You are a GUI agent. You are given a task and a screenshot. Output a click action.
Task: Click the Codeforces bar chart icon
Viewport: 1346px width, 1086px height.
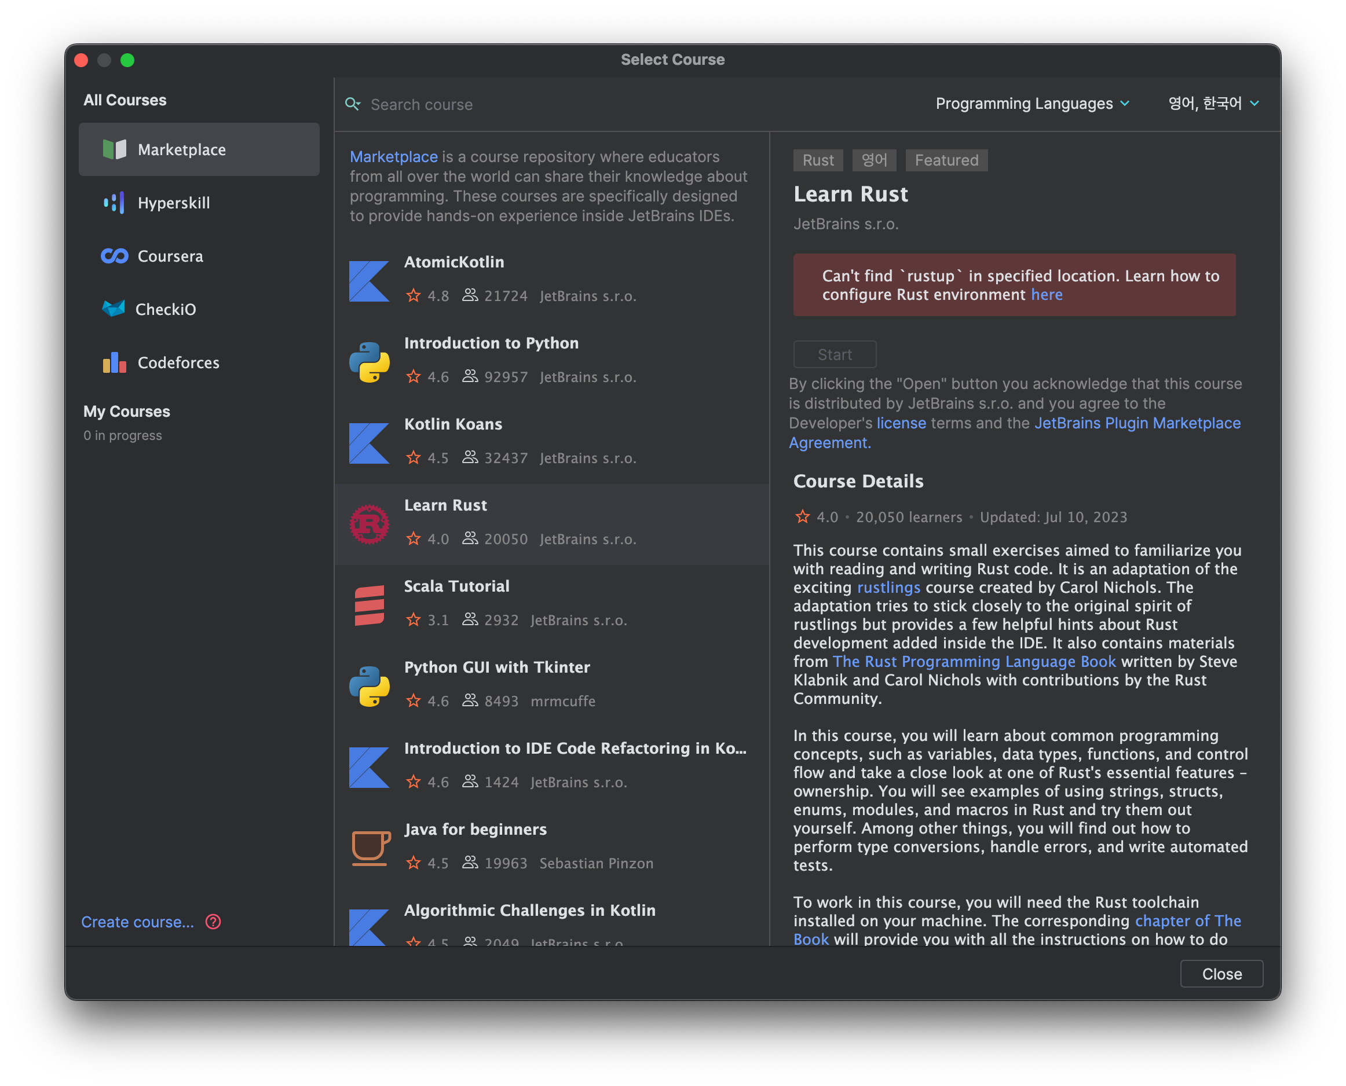(x=115, y=362)
